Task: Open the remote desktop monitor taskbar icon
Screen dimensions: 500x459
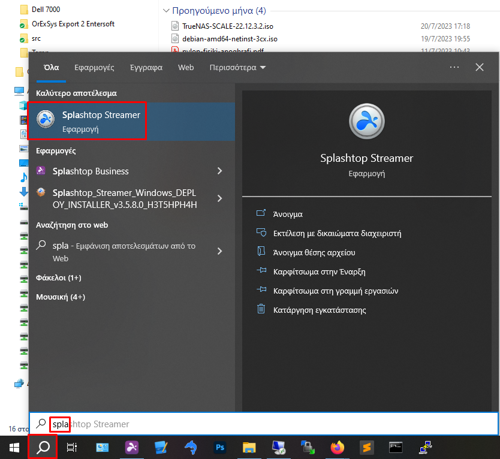Action: click(278, 448)
